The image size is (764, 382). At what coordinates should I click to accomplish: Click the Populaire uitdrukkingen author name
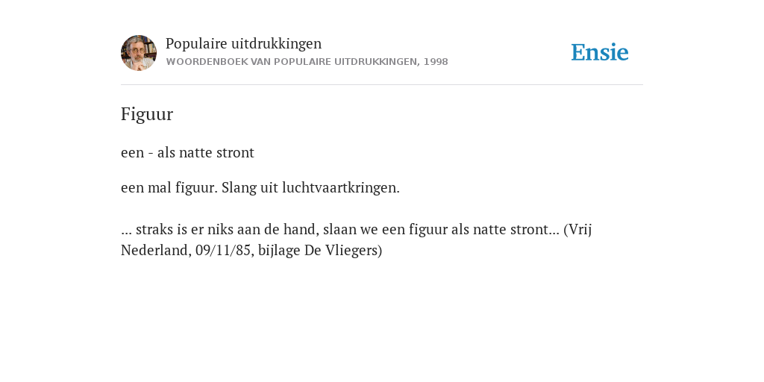coord(244,43)
